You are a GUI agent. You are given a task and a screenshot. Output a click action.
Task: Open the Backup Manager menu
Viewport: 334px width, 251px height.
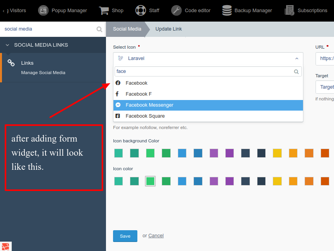(247, 11)
